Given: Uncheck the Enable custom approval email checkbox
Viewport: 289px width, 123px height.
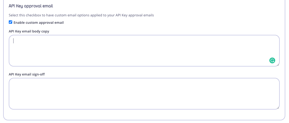Looking at the screenshot, I should pyautogui.click(x=11, y=22).
